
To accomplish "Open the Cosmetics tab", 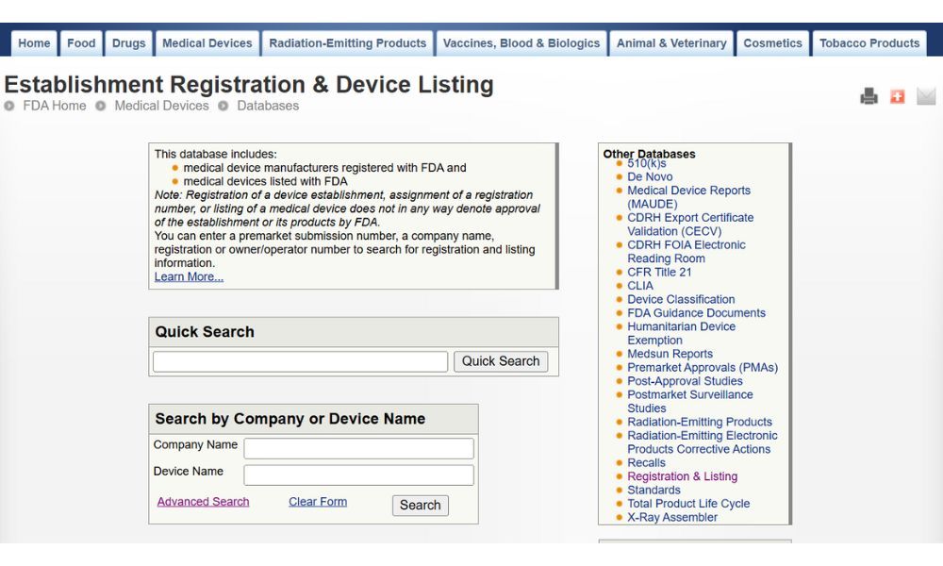I will (773, 43).
